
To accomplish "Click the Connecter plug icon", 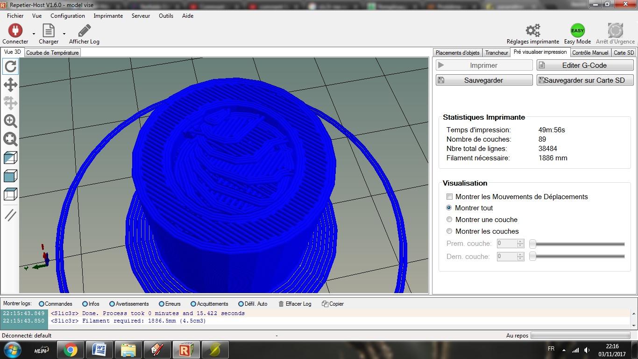I will click(x=15, y=31).
